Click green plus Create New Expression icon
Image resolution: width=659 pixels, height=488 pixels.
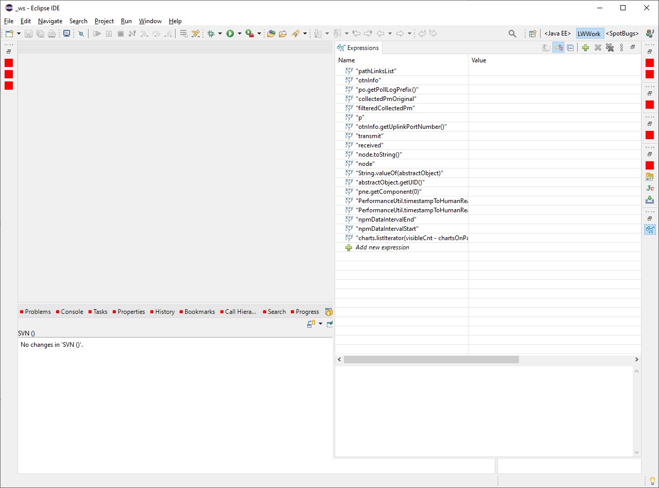click(585, 48)
